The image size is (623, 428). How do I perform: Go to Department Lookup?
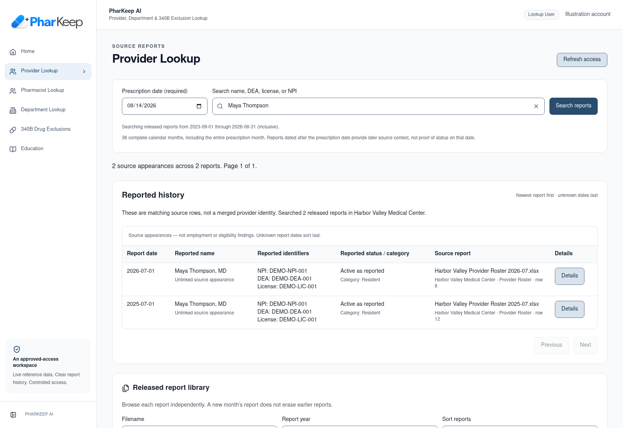(x=48, y=110)
